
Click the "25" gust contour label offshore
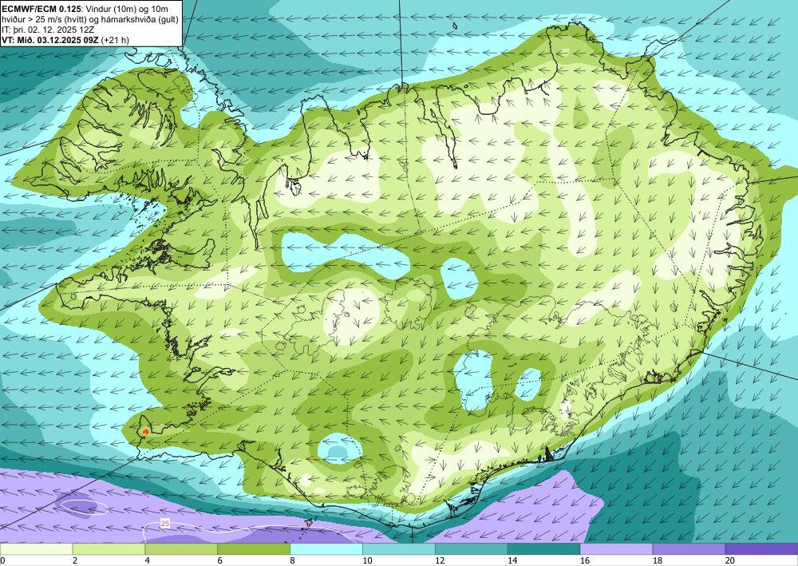coord(165,523)
